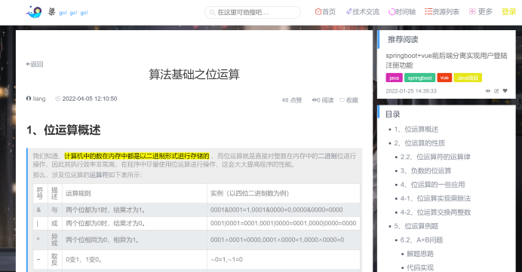The image size is (522, 272).
Task: Open recommended springboot+vue article
Action: [446, 60]
